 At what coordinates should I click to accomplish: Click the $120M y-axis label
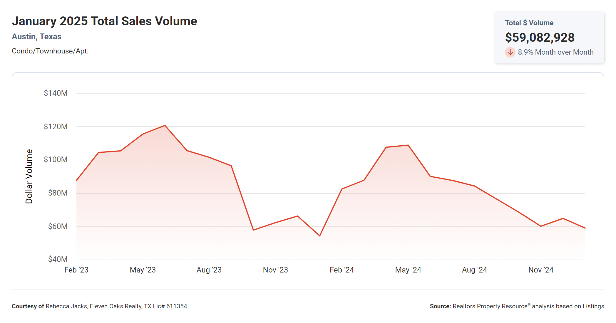pyautogui.click(x=56, y=127)
